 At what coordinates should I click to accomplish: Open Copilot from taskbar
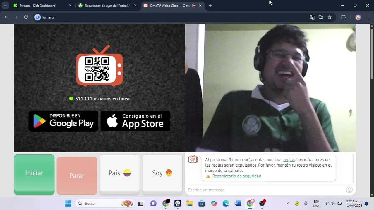[214, 204]
